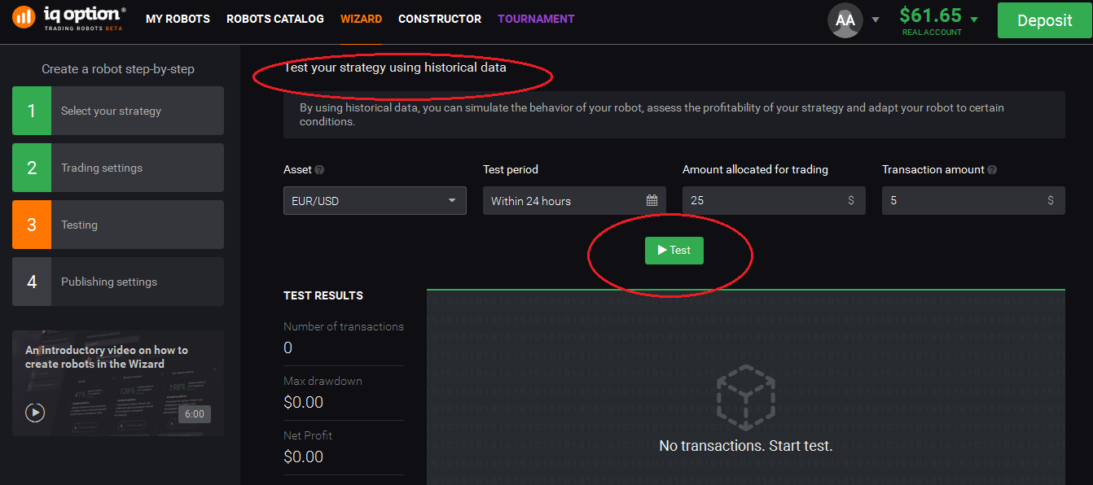Click the Asset help question icon
The height and width of the screenshot is (485, 1093).
(x=319, y=170)
